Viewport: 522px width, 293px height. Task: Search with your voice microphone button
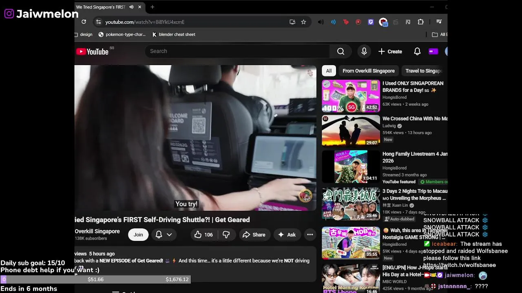click(x=364, y=51)
